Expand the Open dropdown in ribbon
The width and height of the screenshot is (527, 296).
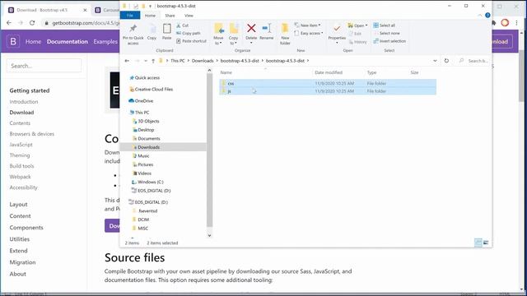point(357,25)
